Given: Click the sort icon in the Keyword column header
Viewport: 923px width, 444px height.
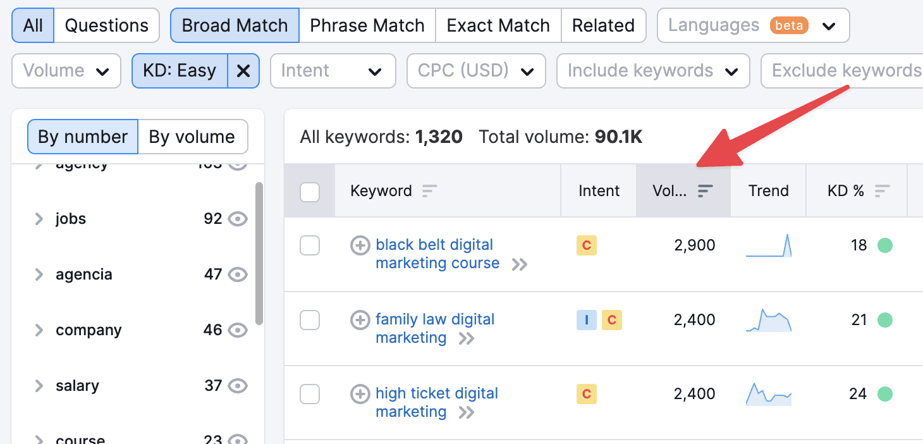Looking at the screenshot, I should pos(429,191).
